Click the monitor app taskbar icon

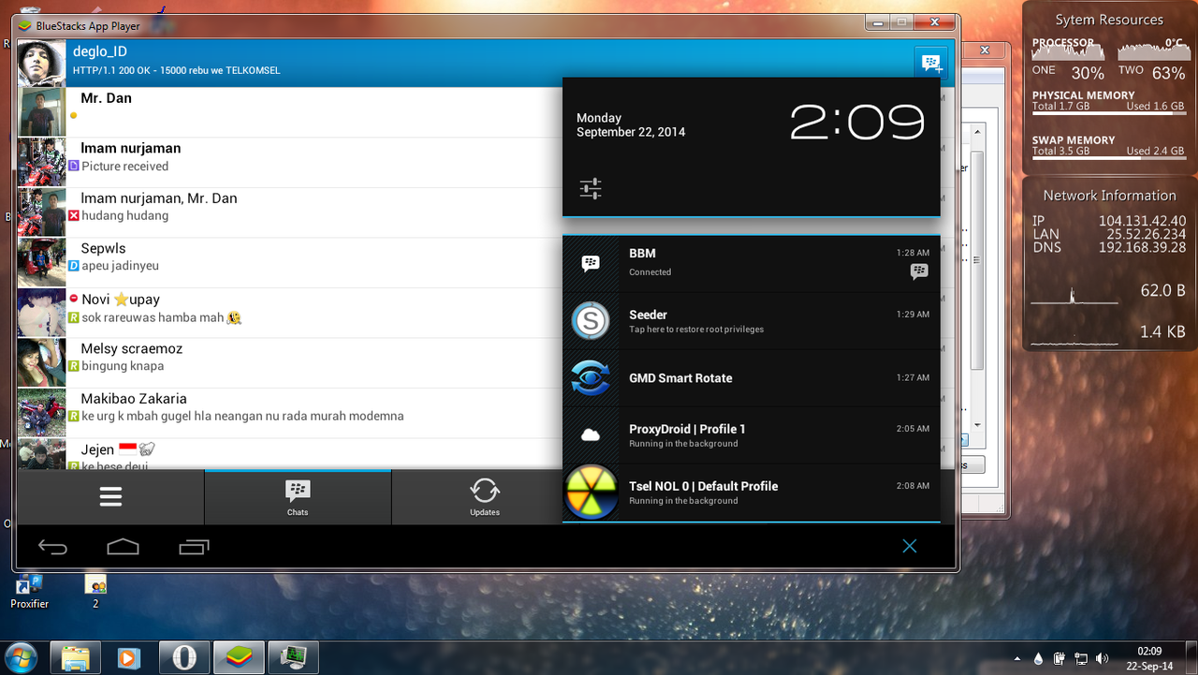pyautogui.click(x=293, y=658)
